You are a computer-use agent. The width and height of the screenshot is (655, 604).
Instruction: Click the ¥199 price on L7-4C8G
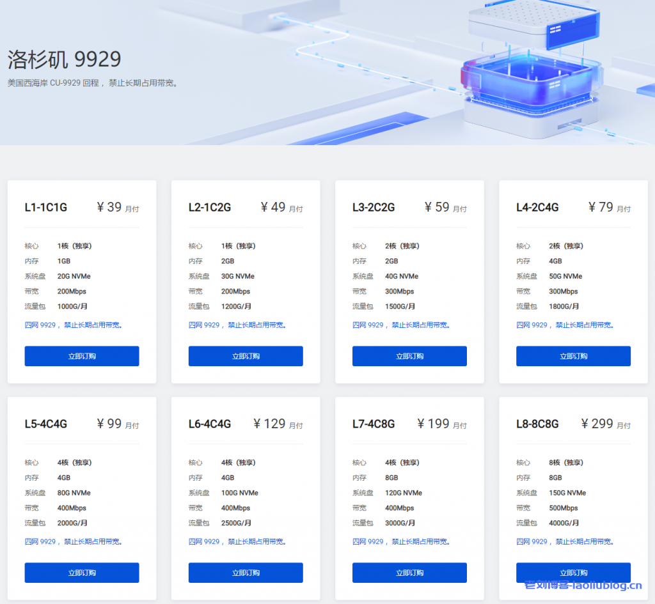[434, 424]
